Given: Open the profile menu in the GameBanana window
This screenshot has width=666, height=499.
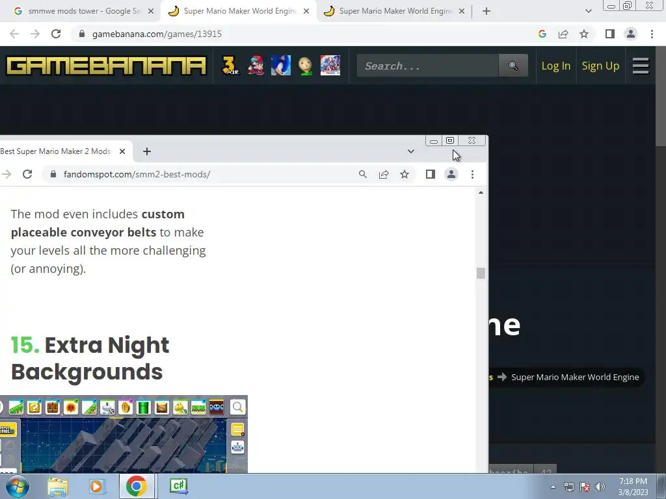Looking at the screenshot, I should click(631, 34).
